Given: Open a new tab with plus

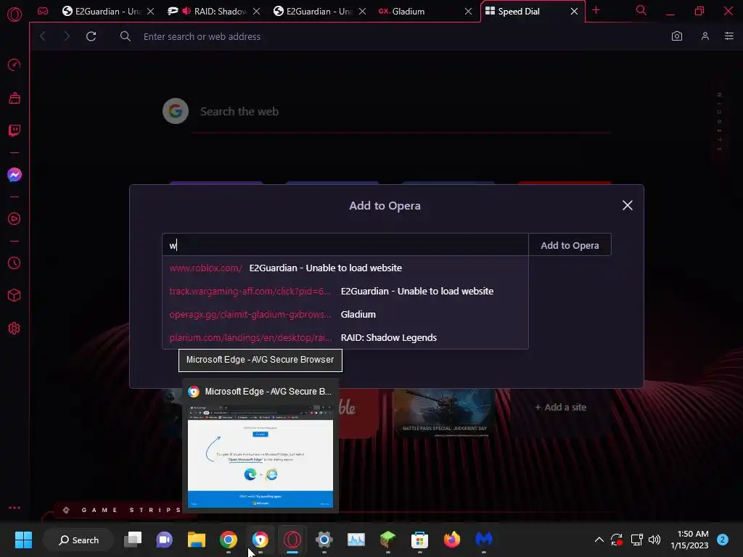Looking at the screenshot, I should click(x=596, y=10).
